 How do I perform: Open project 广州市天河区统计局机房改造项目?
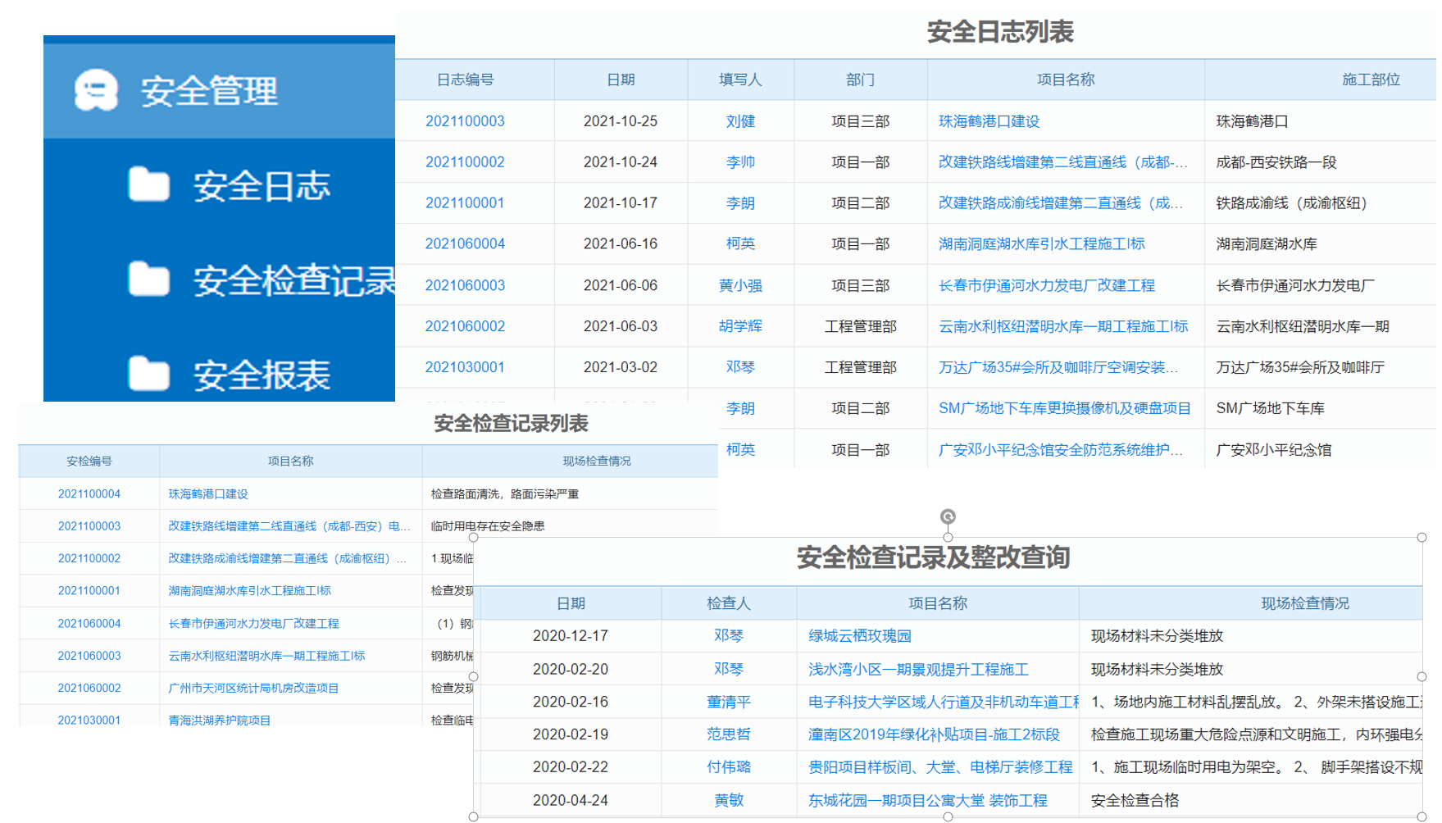253,688
